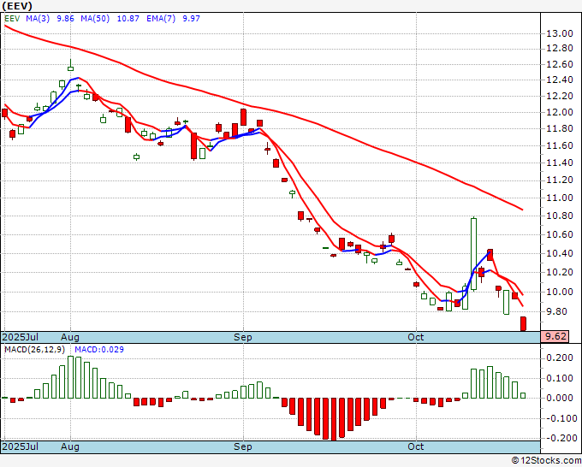Open the 12Stocks.com watermark link
582x467 pixels.
(545, 460)
